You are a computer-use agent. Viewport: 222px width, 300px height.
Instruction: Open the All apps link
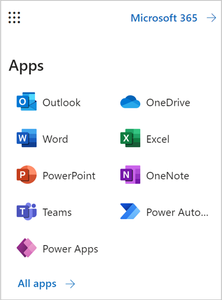[x=37, y=284]
